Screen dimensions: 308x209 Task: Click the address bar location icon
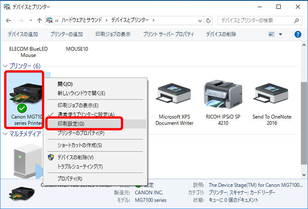coord(50,20)
